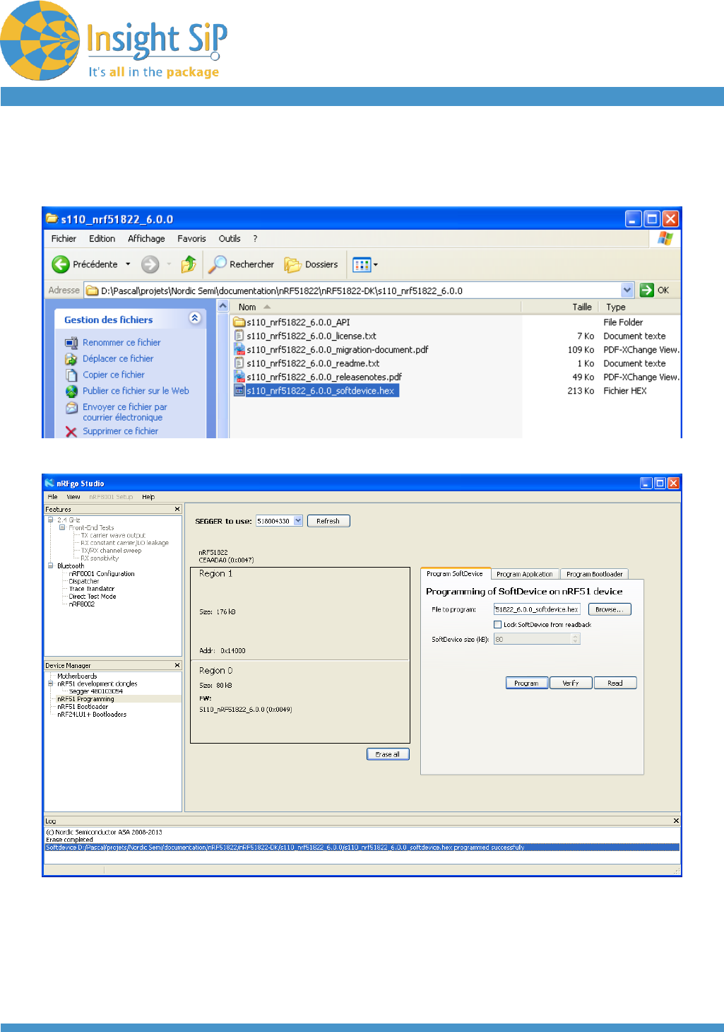Open the Fichier menu in Explorer
The image size is (724, 1032).
tap(64, 239)
